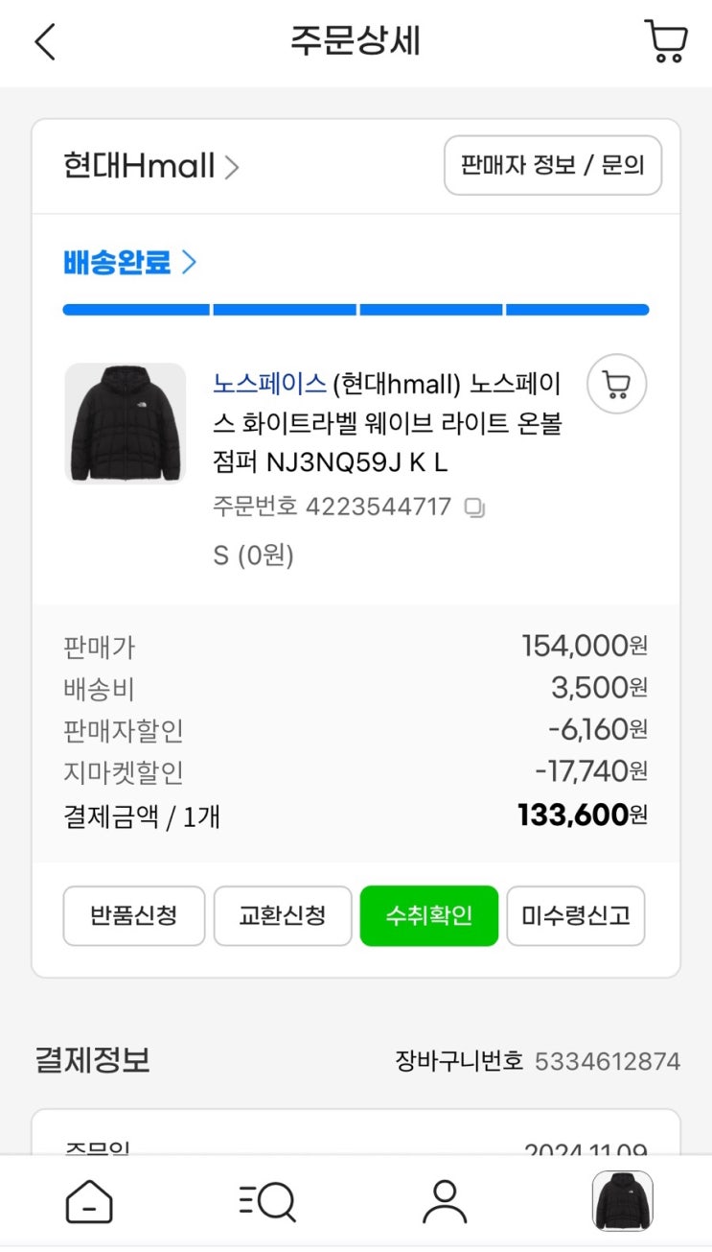Open 노스페이스 brand link
This screenshot has height=1252, width=712.
[269, 384]
